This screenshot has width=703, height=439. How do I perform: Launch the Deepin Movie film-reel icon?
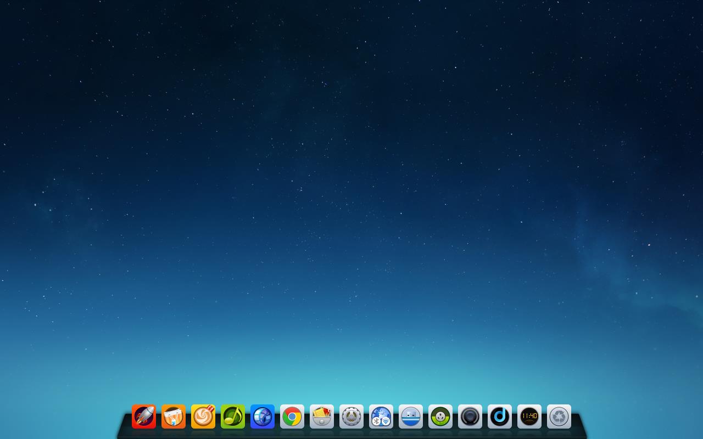(x=263, y=417)
